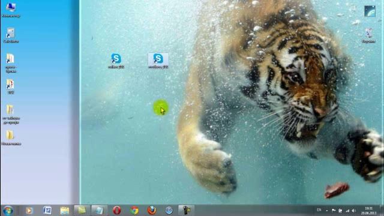Click Show desktop strip at taskbar end
Viewport: 384px width, 216px height.
click(x=382, y=211)
